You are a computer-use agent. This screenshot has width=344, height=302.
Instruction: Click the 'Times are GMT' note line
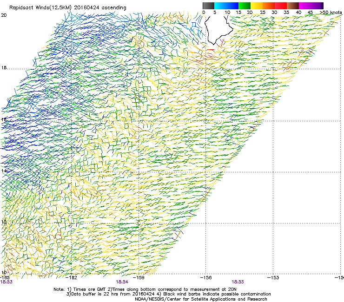click(x=145, y=289)
